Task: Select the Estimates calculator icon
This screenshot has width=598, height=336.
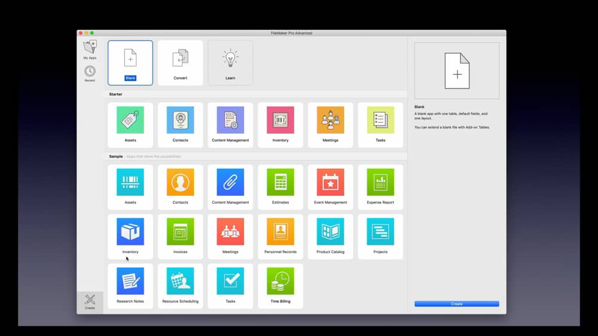Action: pyautogui.click(x=280, y=182)
